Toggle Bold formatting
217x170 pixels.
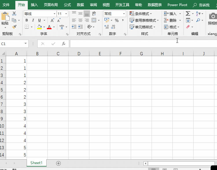click(x=27, y=20)
